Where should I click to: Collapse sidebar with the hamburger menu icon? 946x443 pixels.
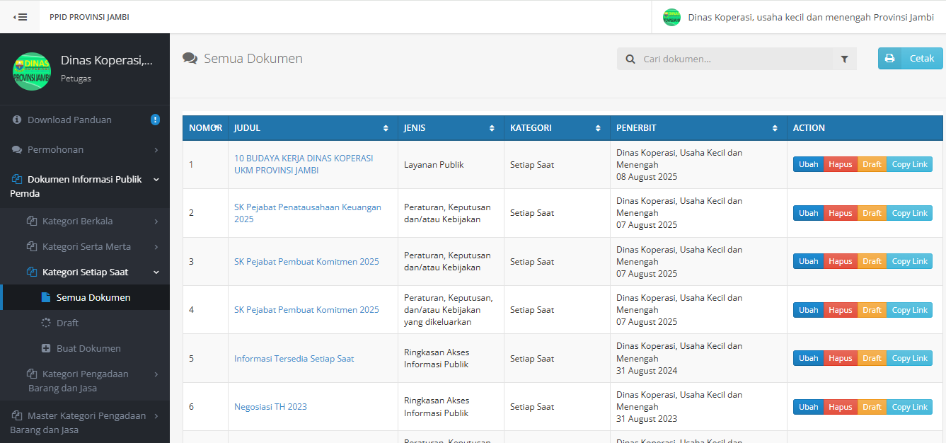pyautogui.click(x=20, y=17)
